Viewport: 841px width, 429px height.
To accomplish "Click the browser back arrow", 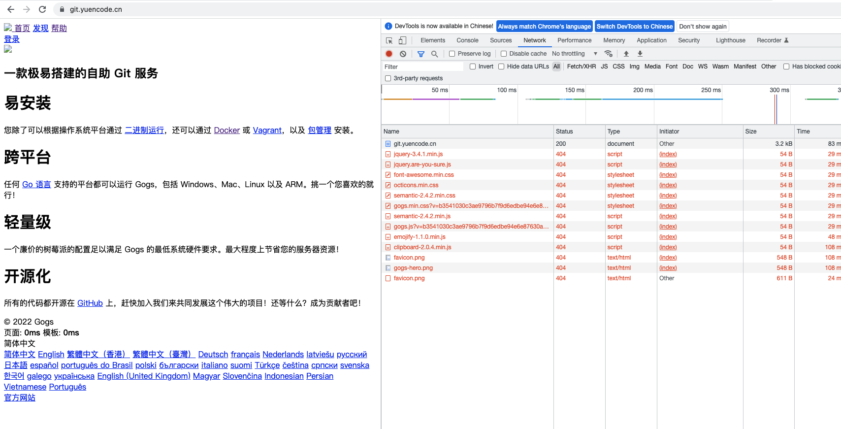I will pyautogui.click(x=11, y=9).
